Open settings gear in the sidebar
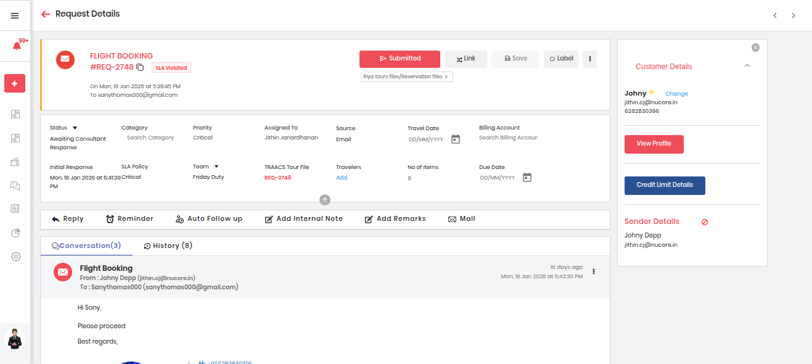This screenshot has height=364, width=812. coord(16,257)
